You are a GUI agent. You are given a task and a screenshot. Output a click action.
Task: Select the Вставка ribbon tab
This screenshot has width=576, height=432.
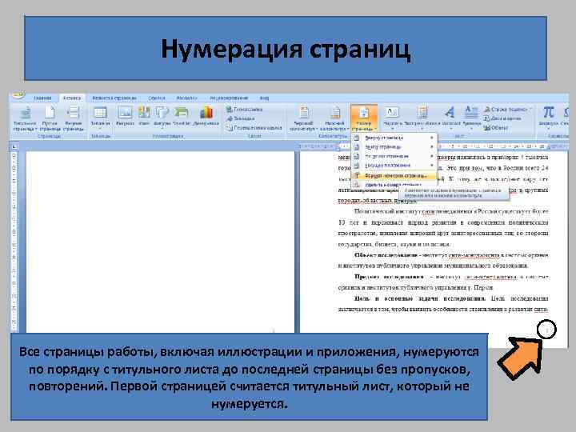(72, 98)
